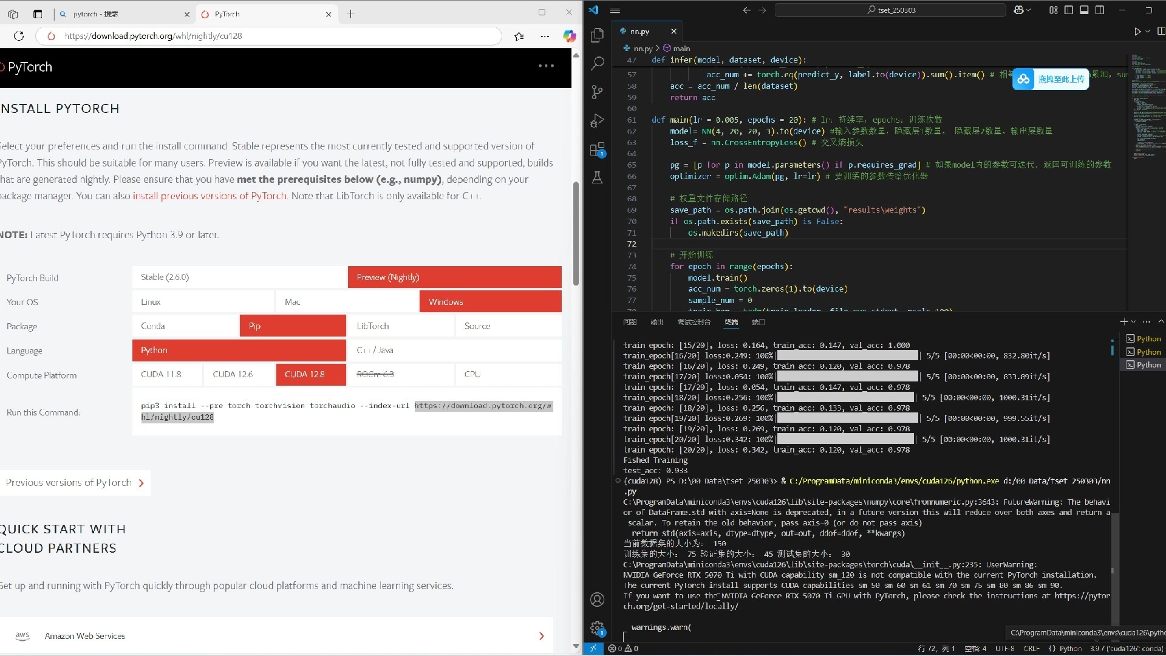The image size is (1166, 656).
Task: Choose the Conda package option
Action: 185,326
